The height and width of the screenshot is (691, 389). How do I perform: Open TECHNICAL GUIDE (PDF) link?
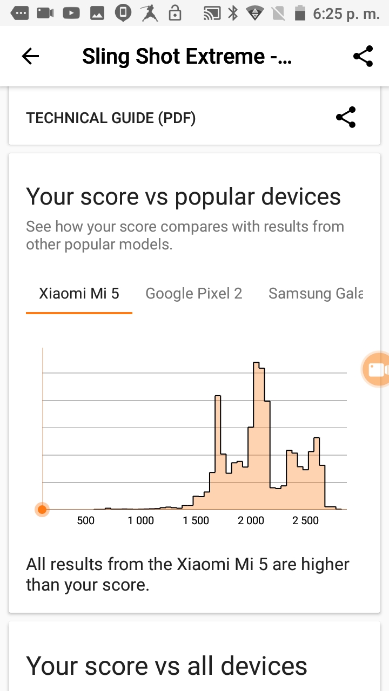point(111,118)
